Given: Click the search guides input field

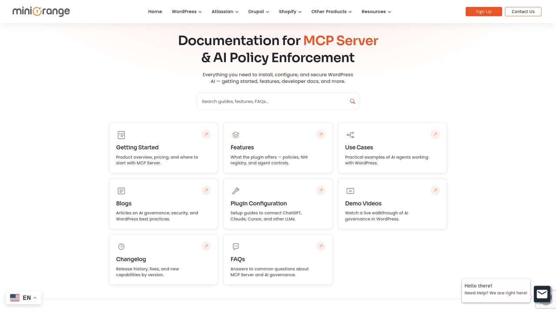Looking at the screenshot, I should (278, 101).
